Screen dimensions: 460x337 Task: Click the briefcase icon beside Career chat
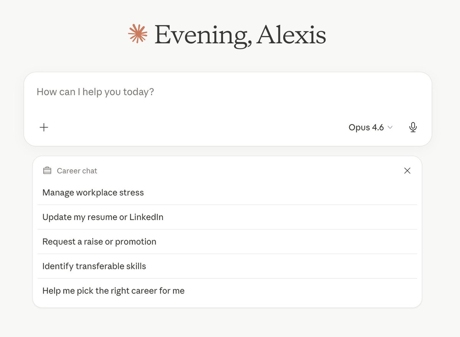click(x=47, y=171)
